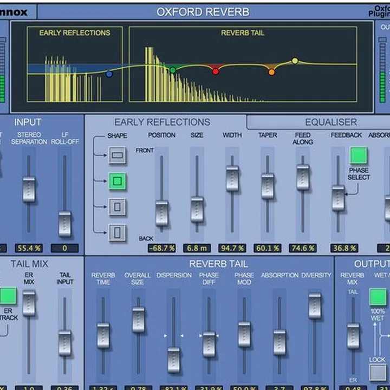Click the orange EQ node
390x390 pixels.
[x=271, y=72]
